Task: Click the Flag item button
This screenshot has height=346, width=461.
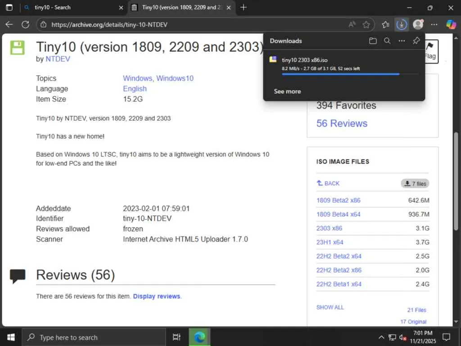Action: pyautogui.click(x=431, y=51)
